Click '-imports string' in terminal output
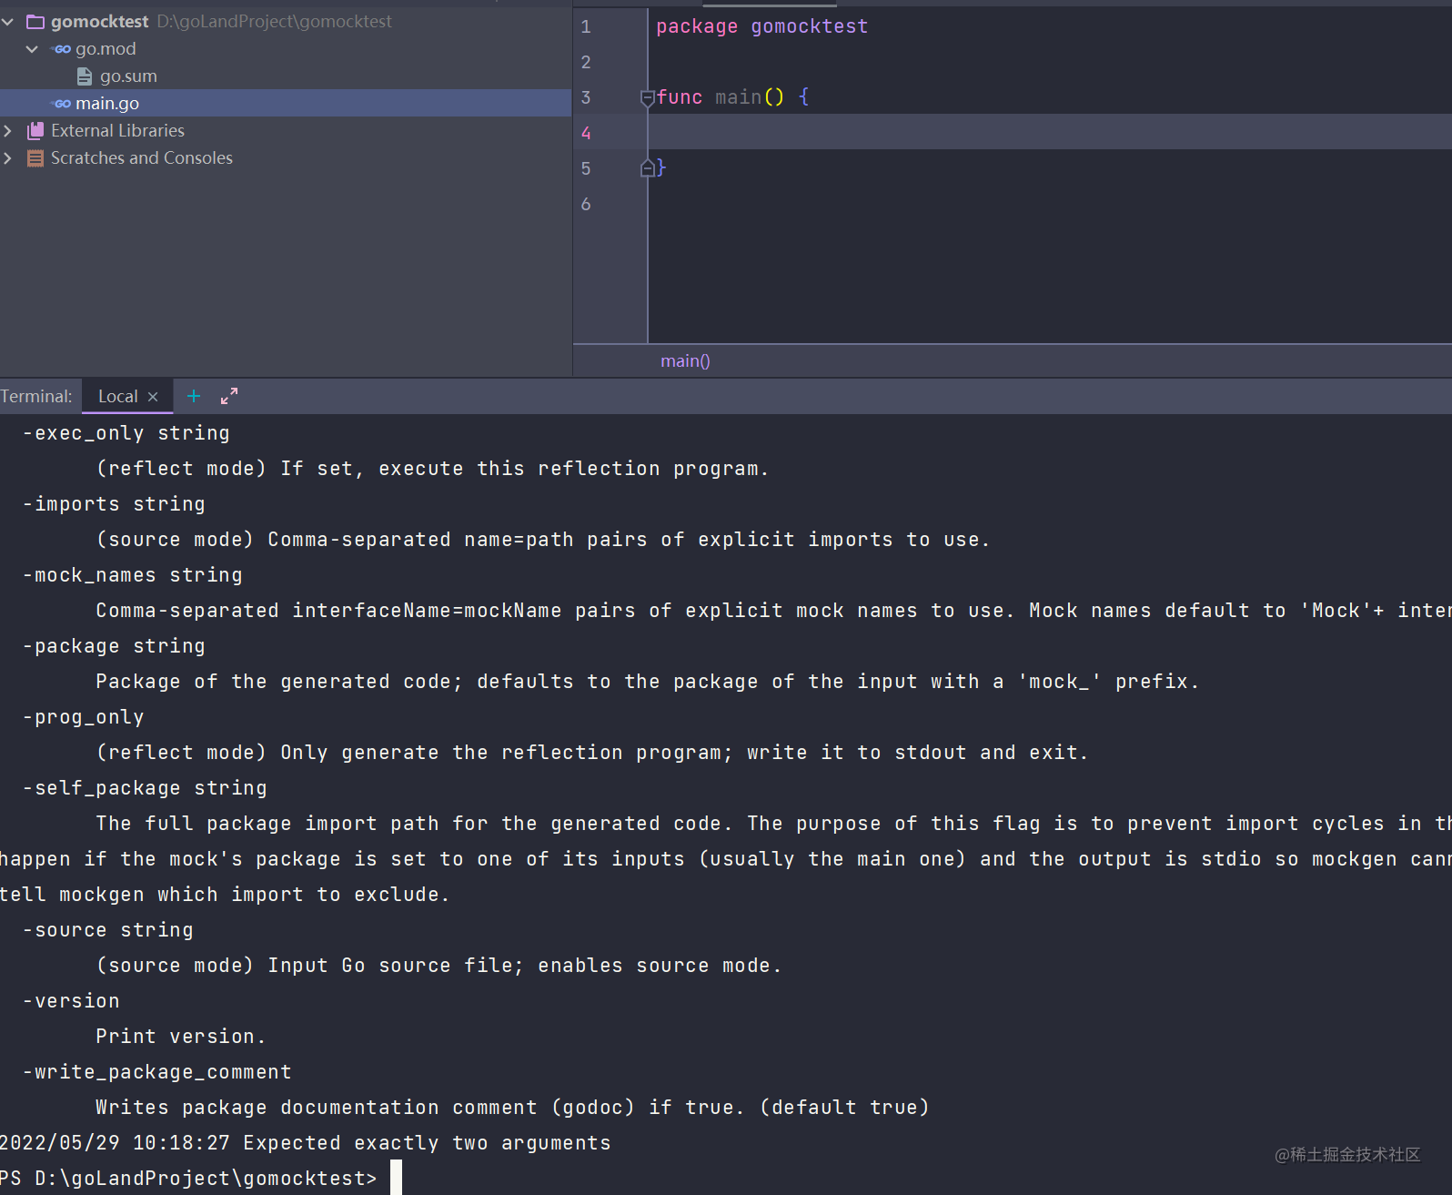Image resolution: width=1452 pixels, height=1195 pixels. click(115, 504)
